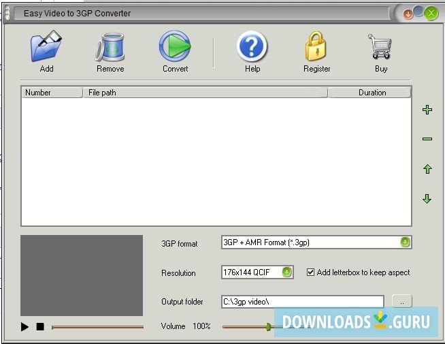Click the Output folder path field
Screen dimensions: 445x344
click(303, 301)
